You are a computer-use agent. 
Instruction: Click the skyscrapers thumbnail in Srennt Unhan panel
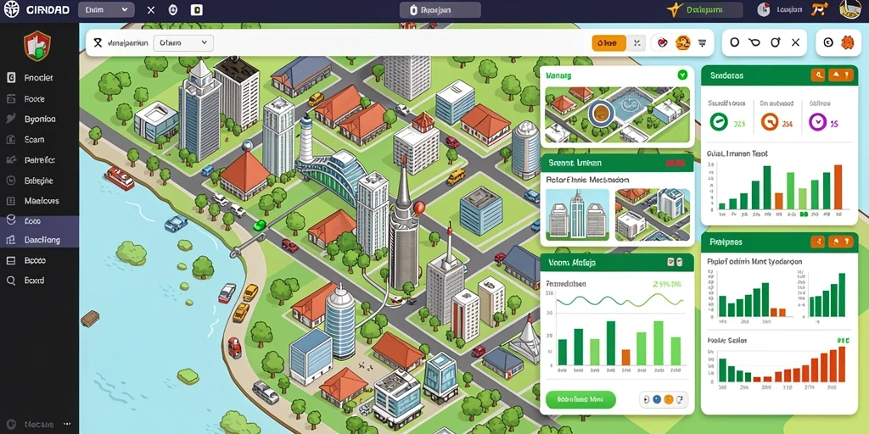[577, 214]
